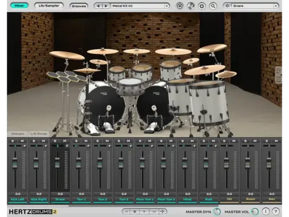
Task: Click the mixer horizontal scrollbar
Action: [38, 205]
